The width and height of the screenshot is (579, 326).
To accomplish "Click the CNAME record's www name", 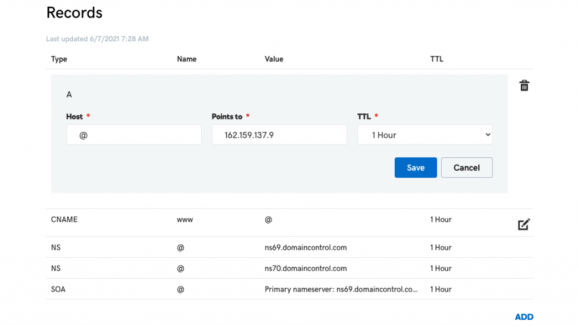I will (x=185, y=219).
